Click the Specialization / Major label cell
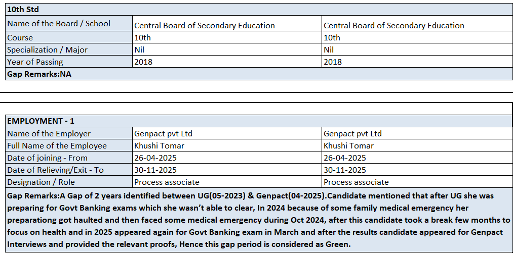This screenshot has width=513, height=253. click(47, 49)
